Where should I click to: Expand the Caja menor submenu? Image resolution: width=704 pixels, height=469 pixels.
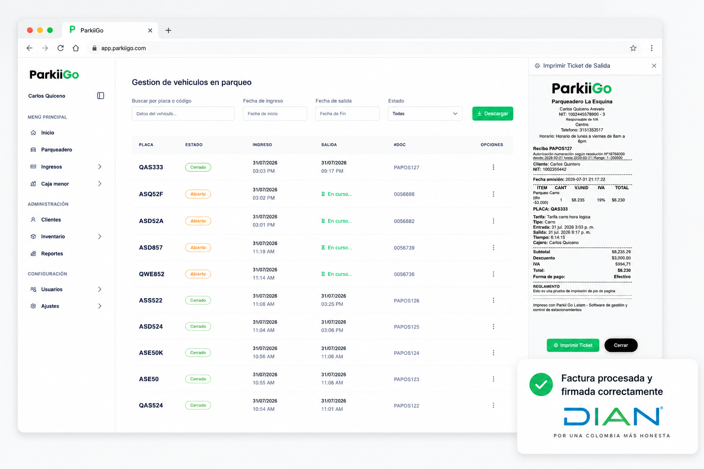100,184
